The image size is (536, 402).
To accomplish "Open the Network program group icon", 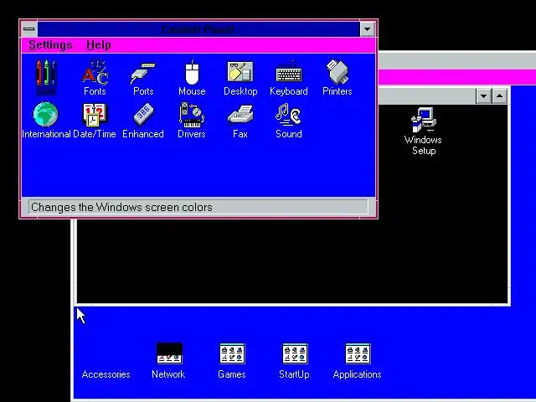I will 169,353.
